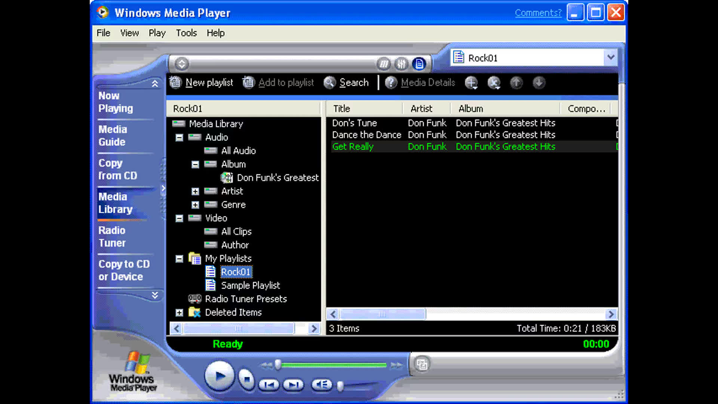
Task: Click the Play button
Action: click(x=220, y=376)
